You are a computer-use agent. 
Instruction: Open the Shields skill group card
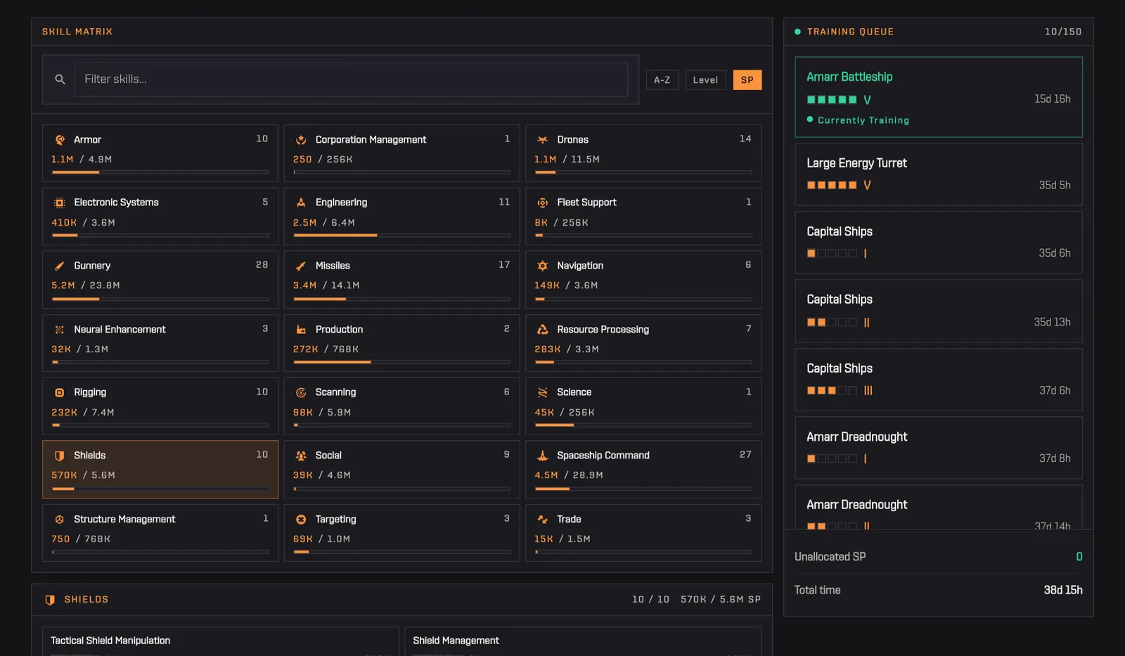point(160,470)
